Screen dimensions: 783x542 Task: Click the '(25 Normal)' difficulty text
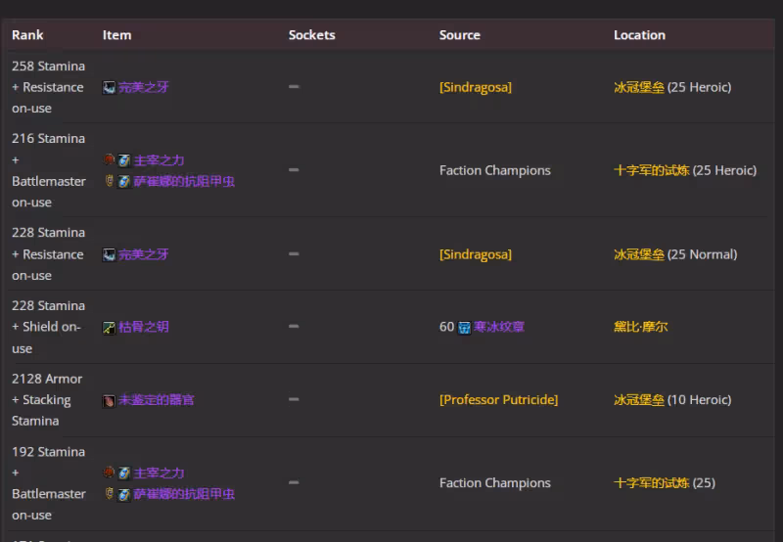point(702,254)
